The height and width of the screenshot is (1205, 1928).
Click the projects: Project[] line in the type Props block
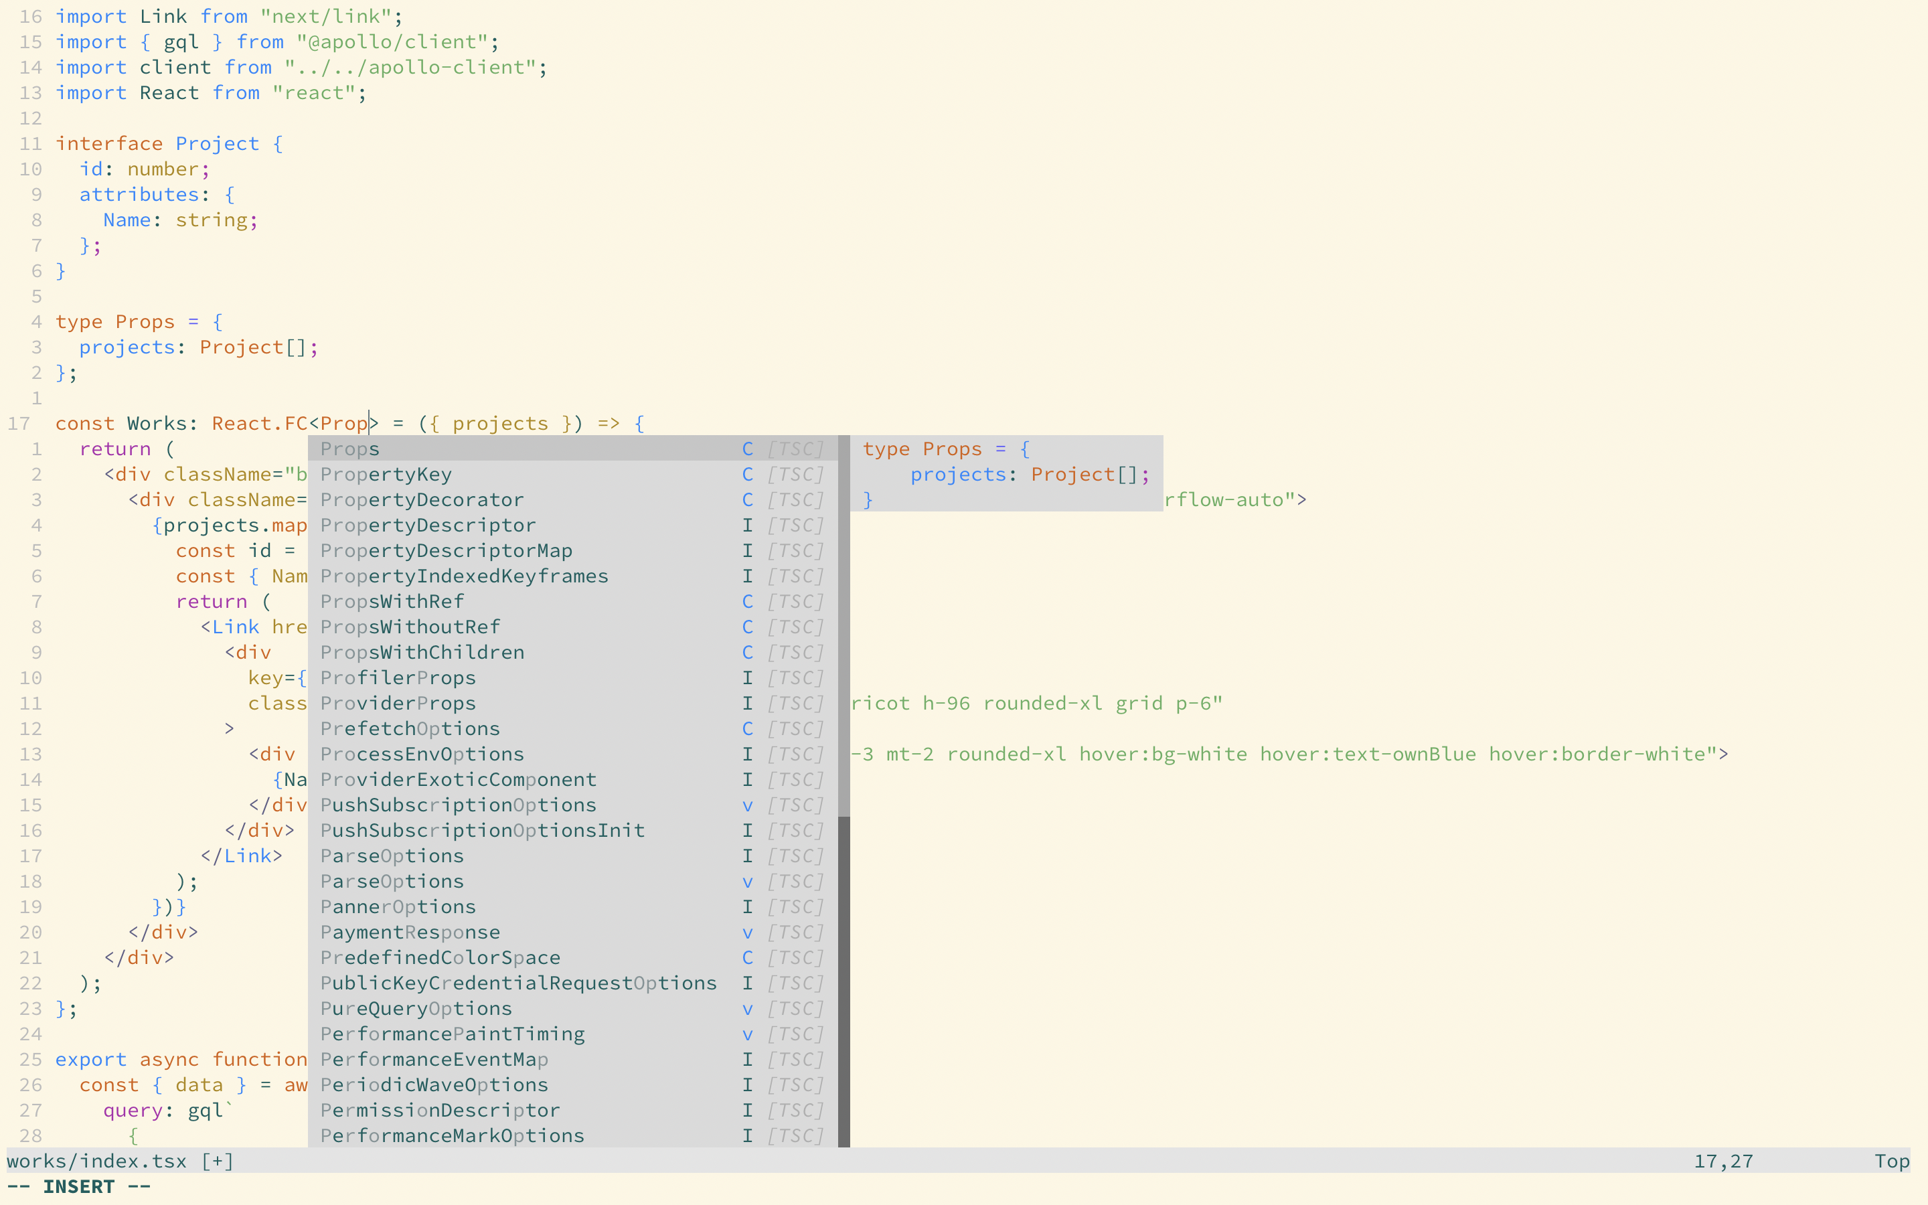[198, 347]
